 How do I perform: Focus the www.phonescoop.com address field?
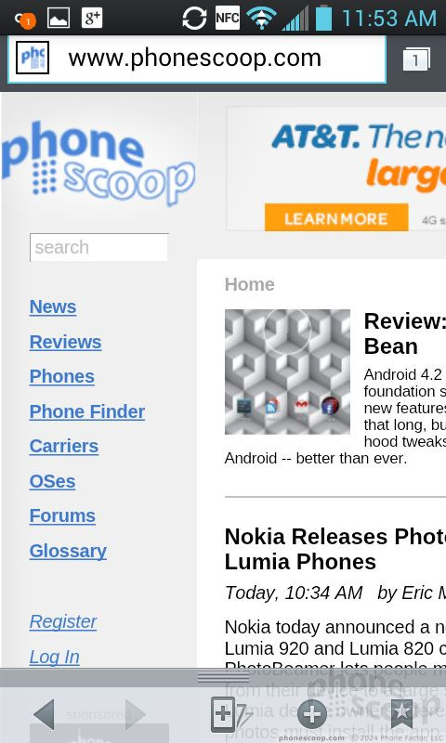click(x=197, y=59)
